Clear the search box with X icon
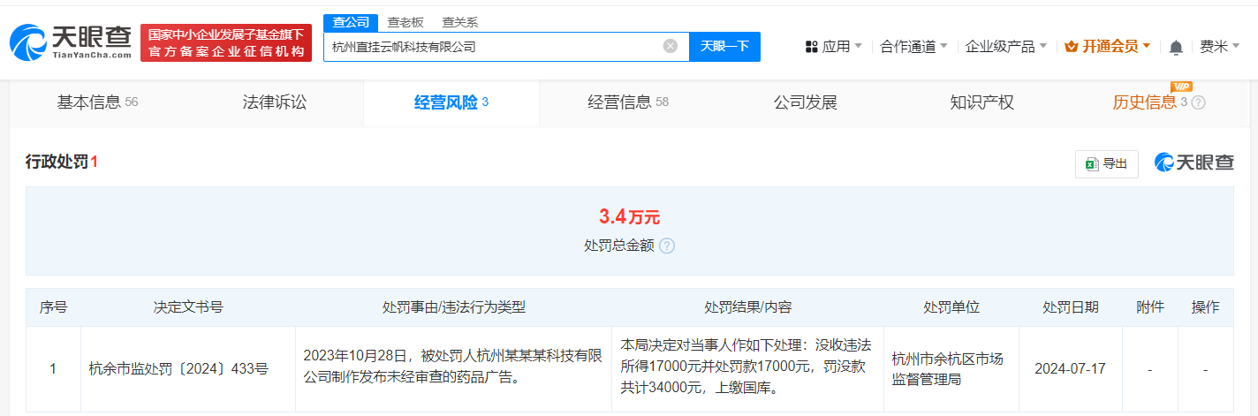This screenshot has height=416, width=1258. 670,47
